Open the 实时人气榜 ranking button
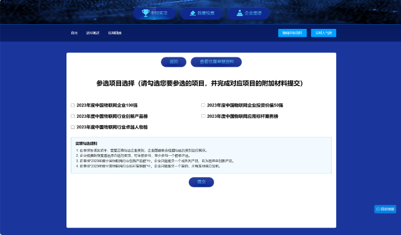Viewport: 401px width, 235px height. 323,33
